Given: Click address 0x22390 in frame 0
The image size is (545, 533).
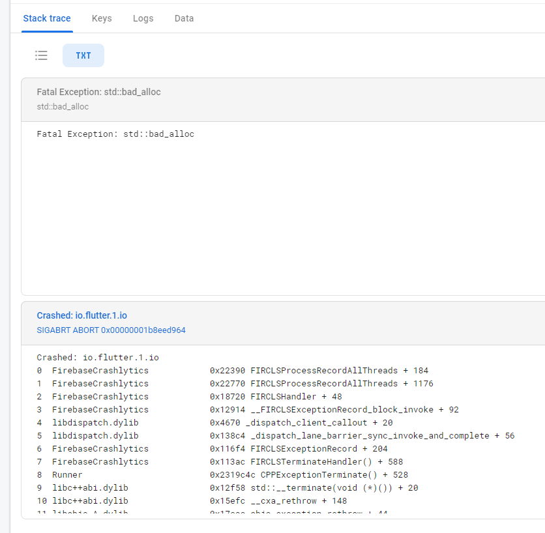Looking at the screenshot, I should coord(228,371).
